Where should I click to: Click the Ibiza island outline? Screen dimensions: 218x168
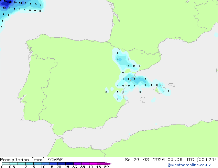pos(142,99)
